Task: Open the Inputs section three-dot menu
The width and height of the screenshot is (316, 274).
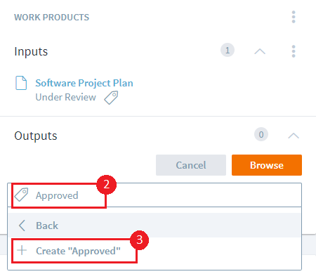Action: pos(294,51)
